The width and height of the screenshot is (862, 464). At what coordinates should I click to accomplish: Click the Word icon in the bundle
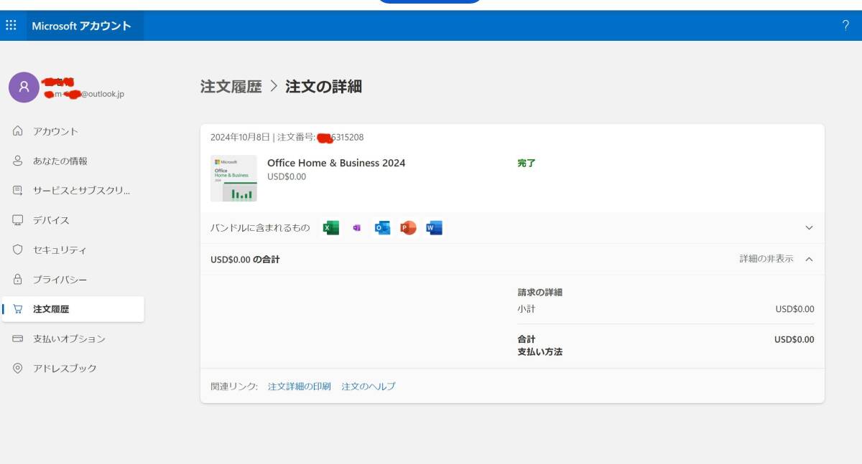(x=434, y=228)
